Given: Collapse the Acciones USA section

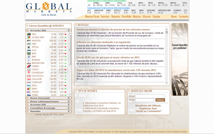Looking at the screenshot, I should tap(69, 30).
